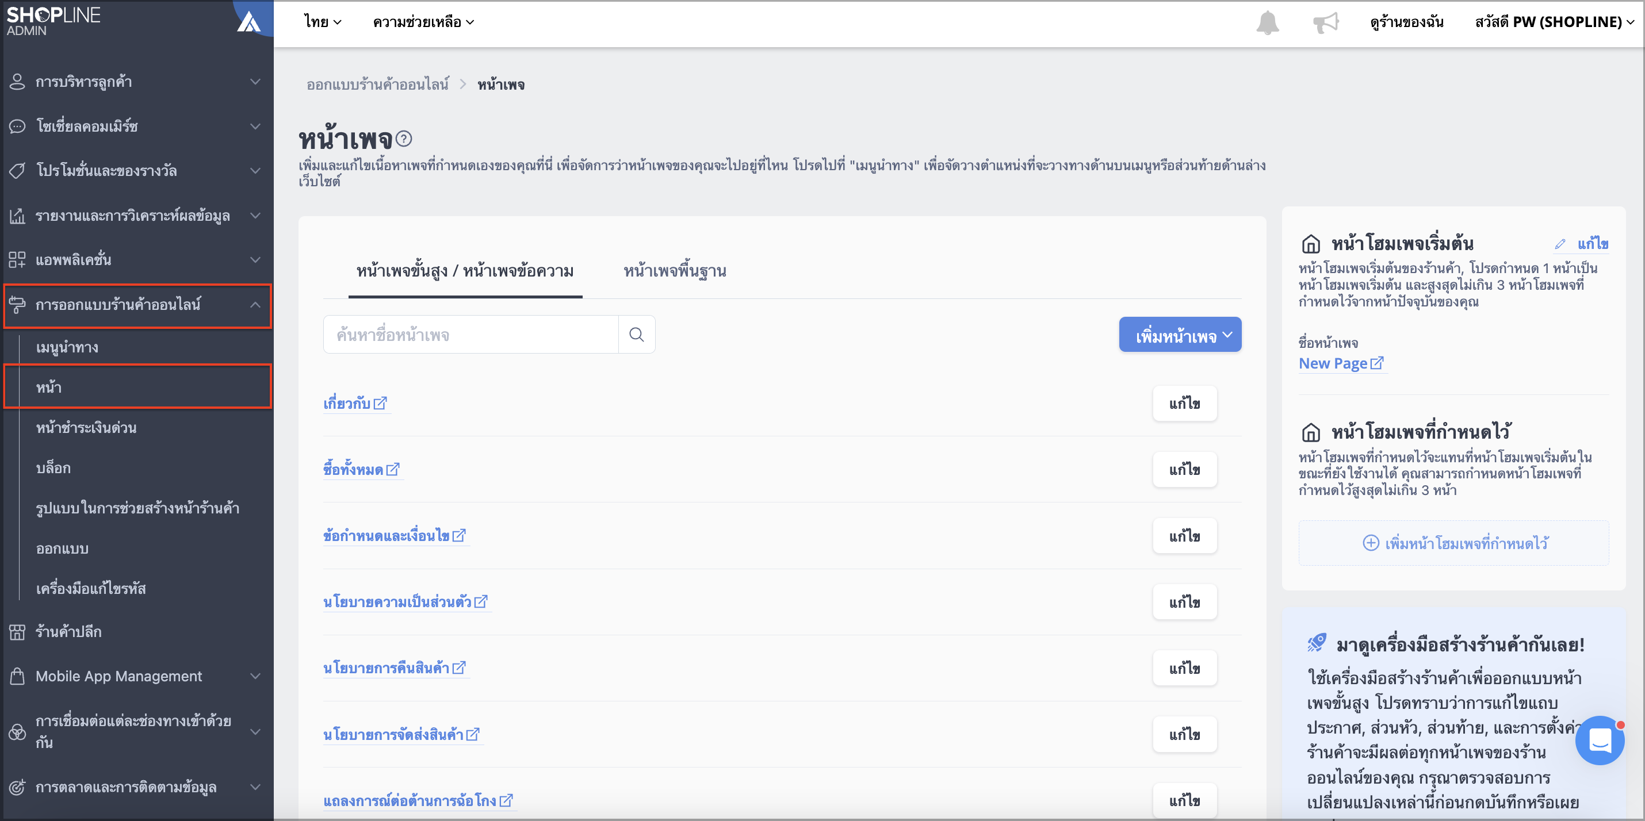The image size is (1645, 821).
Task: Click แก้ไข button for ซื้อทั้งหมด row
Action: point(1185,470)
